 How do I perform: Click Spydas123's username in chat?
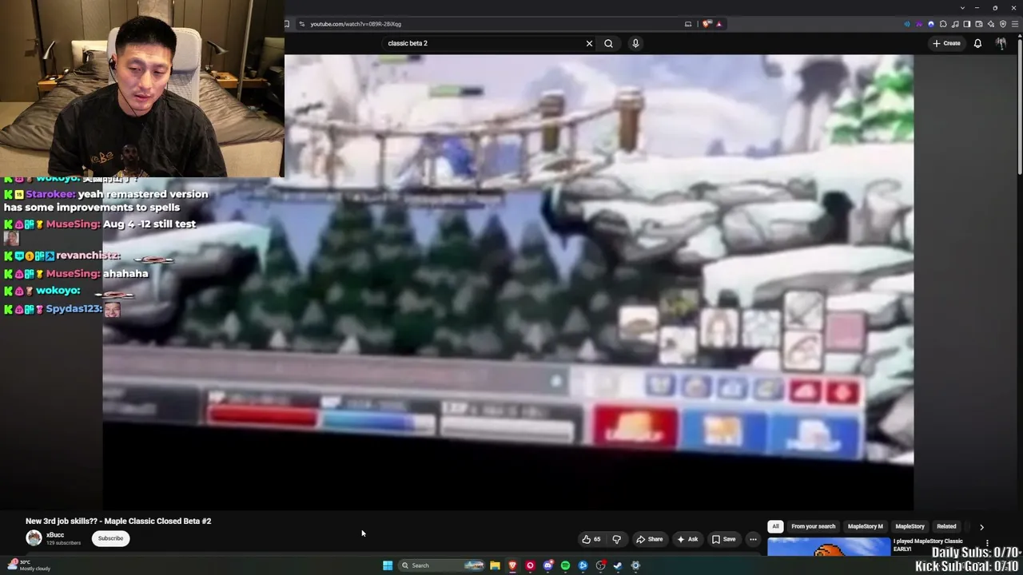pyautogui.click(x=74, y=309)
